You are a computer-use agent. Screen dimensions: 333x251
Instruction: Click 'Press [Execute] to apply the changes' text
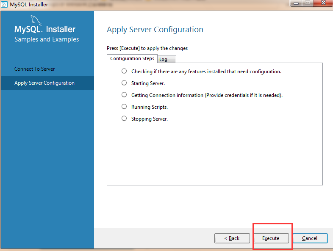click(x=147, y=48)
